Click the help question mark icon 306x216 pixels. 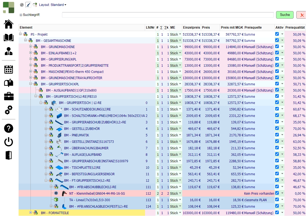click(9, 128)
